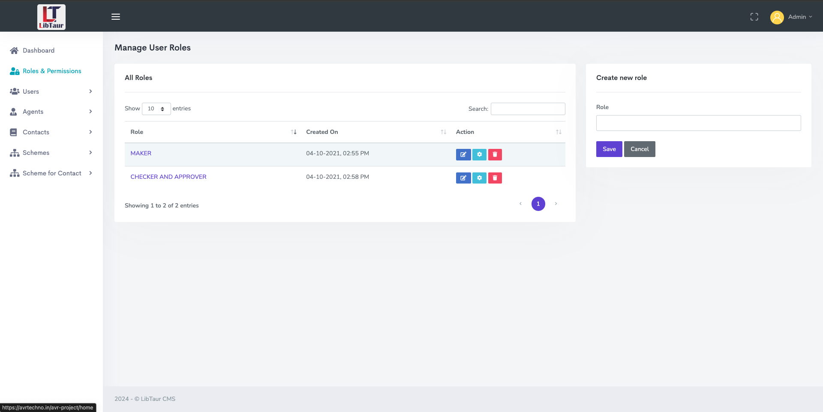The width and height of the screenshot is (823, 412).
Task: Expand the Users sidebar menu
Action: tap(51, 92)
